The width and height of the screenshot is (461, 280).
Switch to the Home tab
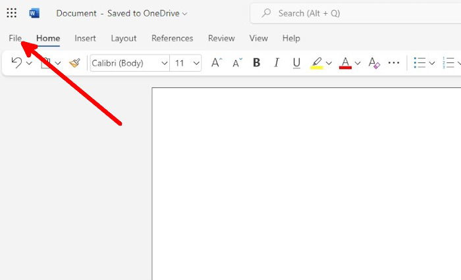coord(48,38)
